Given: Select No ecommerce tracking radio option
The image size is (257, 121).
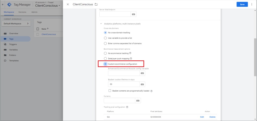Looking at the screenshot, I should 105,53.
